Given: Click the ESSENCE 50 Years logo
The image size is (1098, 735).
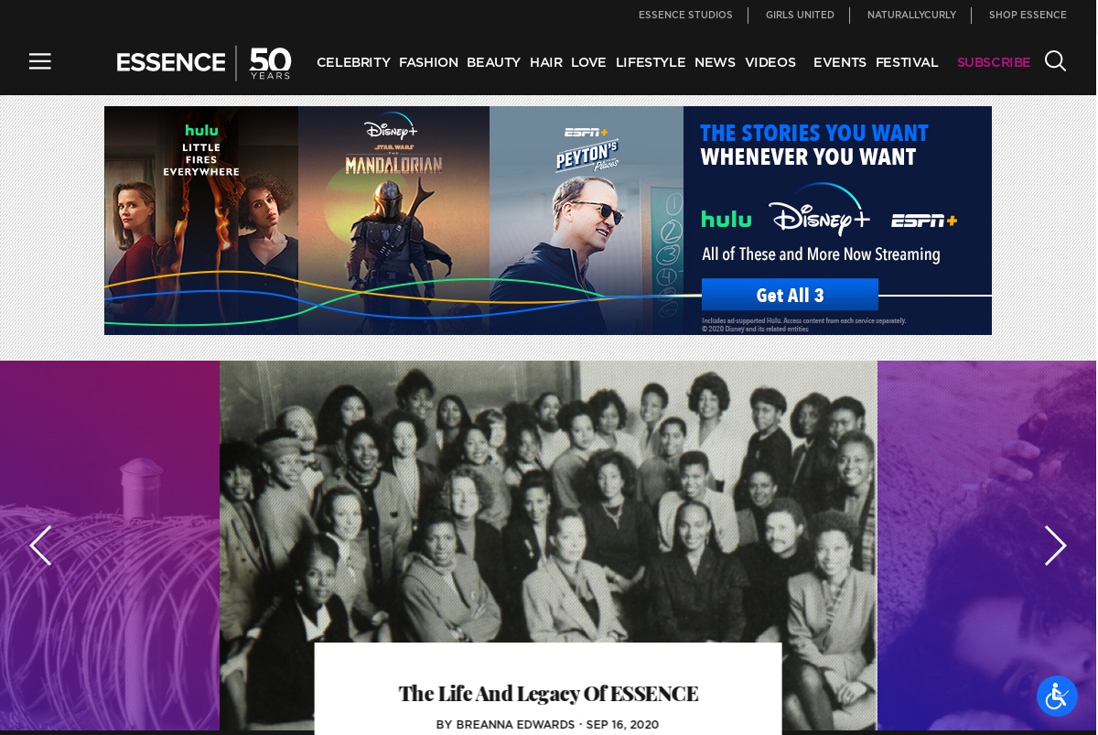Looking at the screenshot, I should pos(204,62).
